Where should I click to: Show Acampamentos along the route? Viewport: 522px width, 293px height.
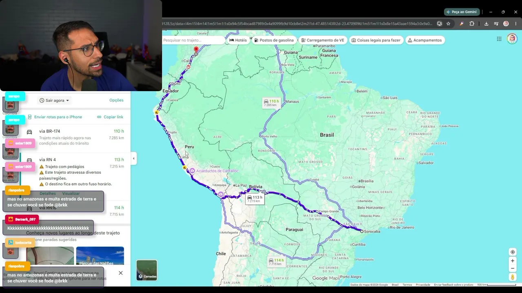(425, 40)
